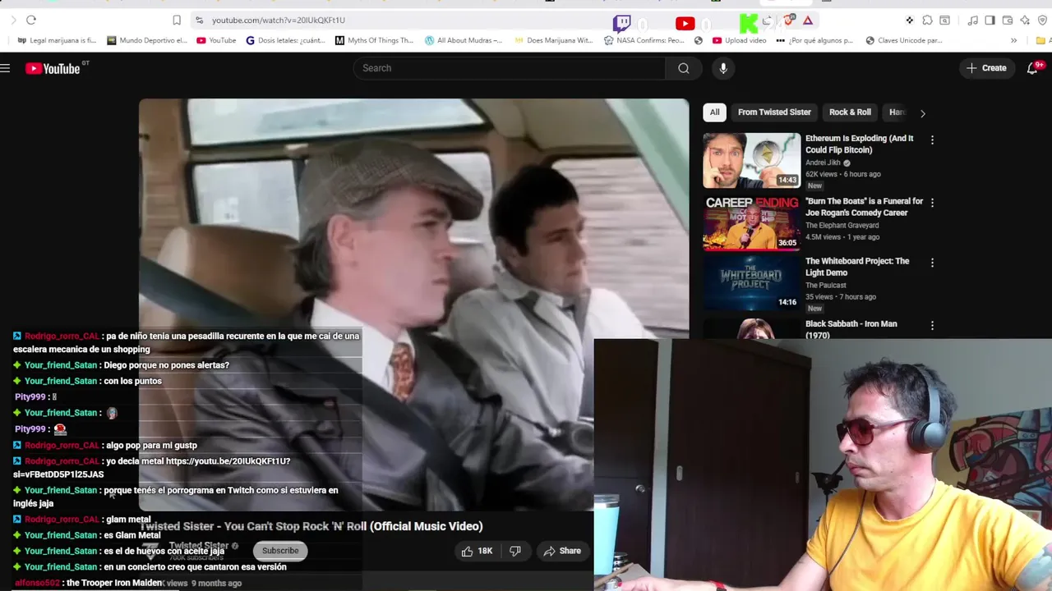This screenshot has height=591, width=1052.
Task: Subscribe to the Twisted Sister channel
Action: click(280, 551)
